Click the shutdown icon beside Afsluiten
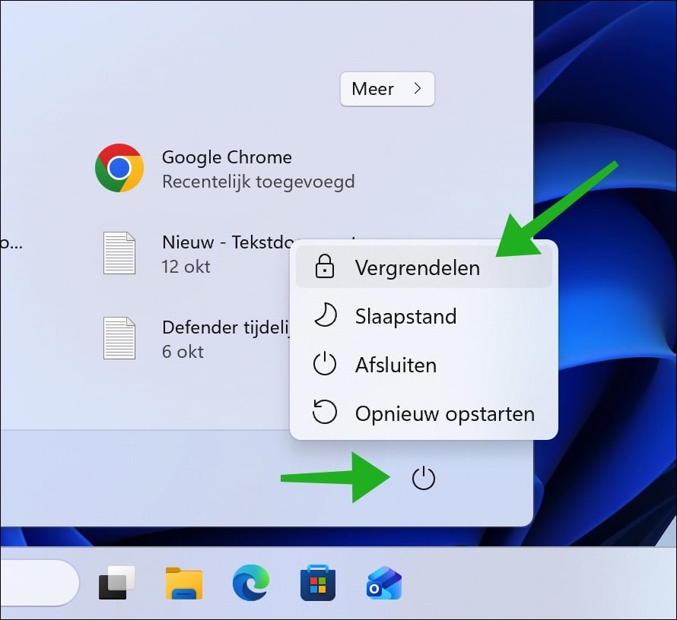Image resolution: width=677 pixels, height=620 pixels. coord(326,365)
